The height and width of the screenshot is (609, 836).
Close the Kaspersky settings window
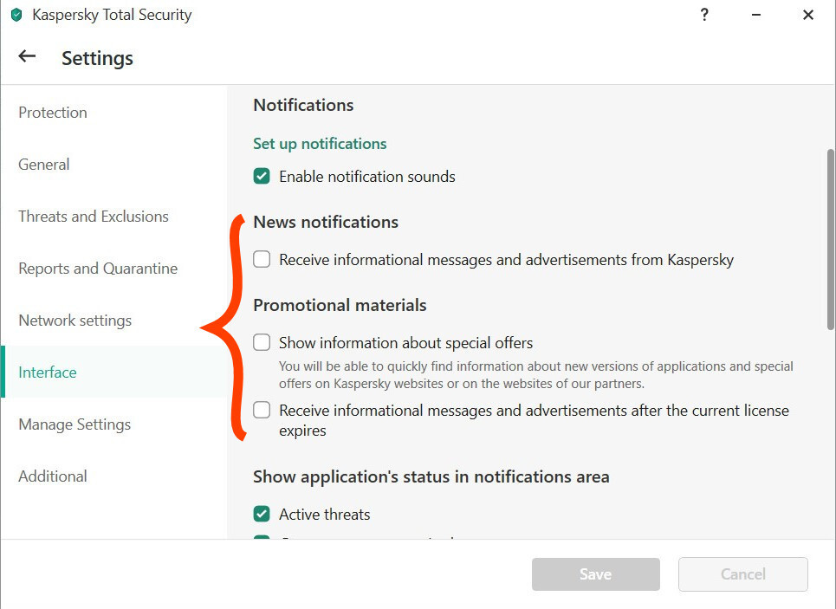807,15
